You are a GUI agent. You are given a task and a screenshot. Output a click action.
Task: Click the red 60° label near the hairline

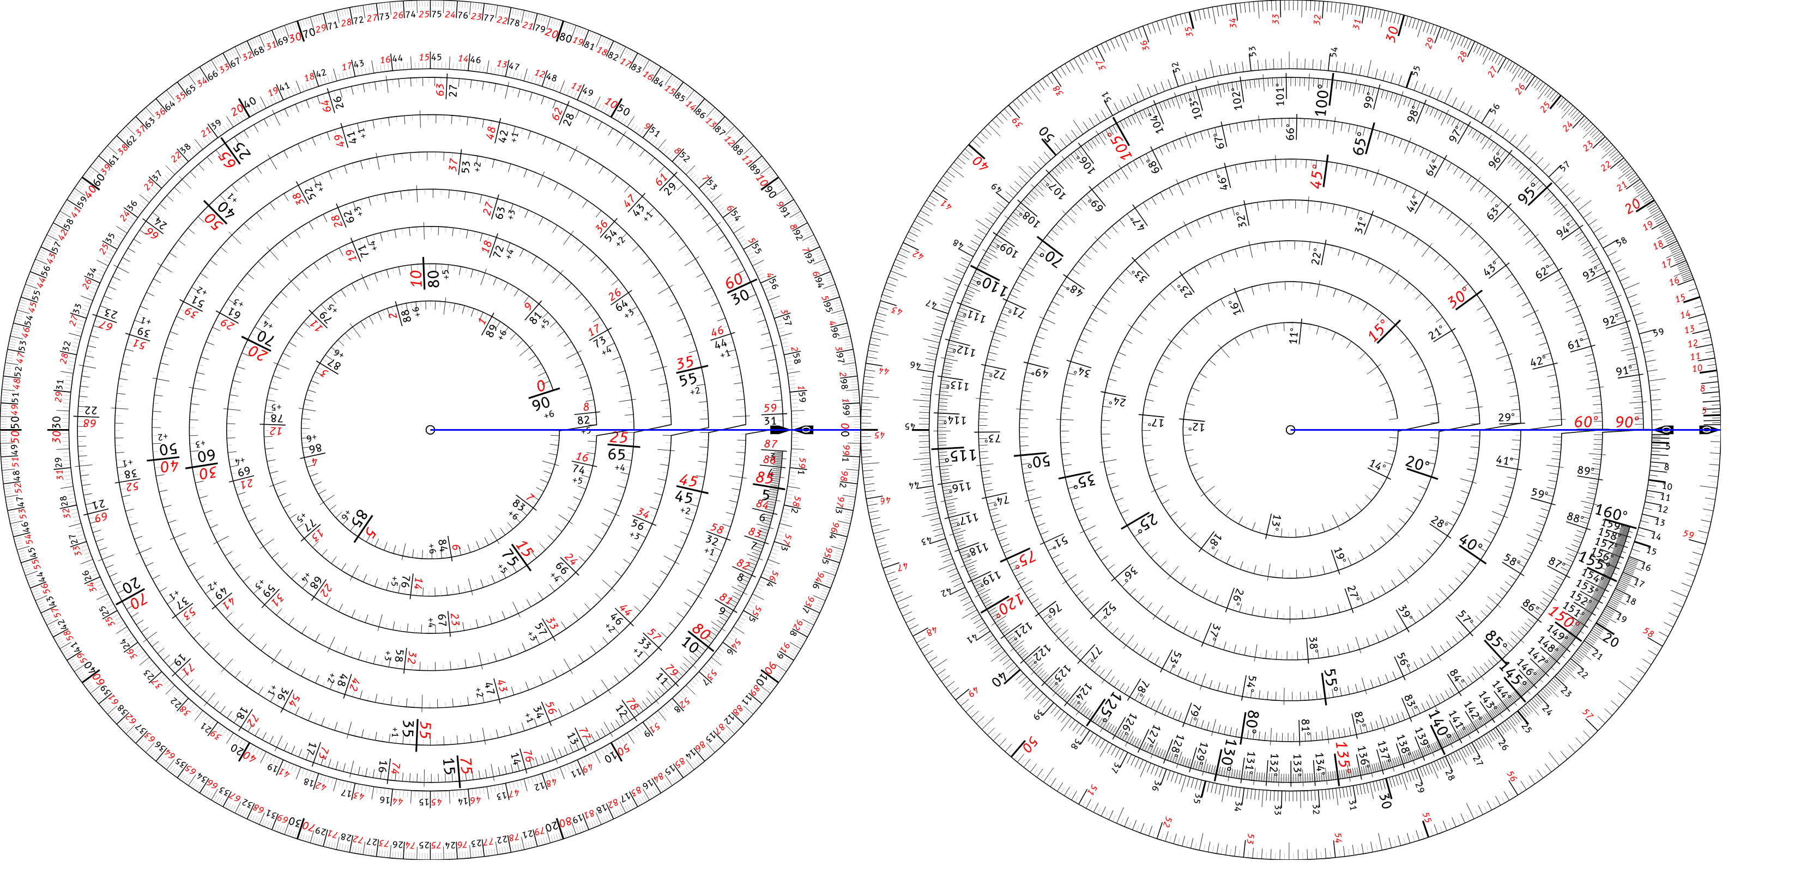pyautogui.click(x=1586, y=422)
